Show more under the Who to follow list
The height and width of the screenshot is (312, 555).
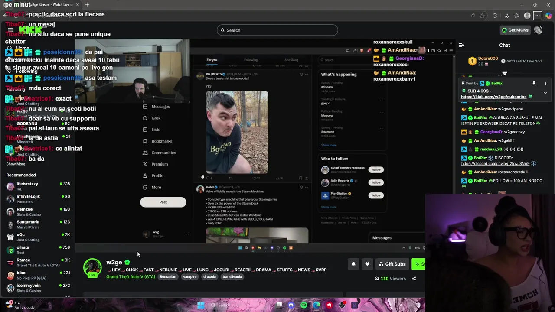tap(329, 207)
